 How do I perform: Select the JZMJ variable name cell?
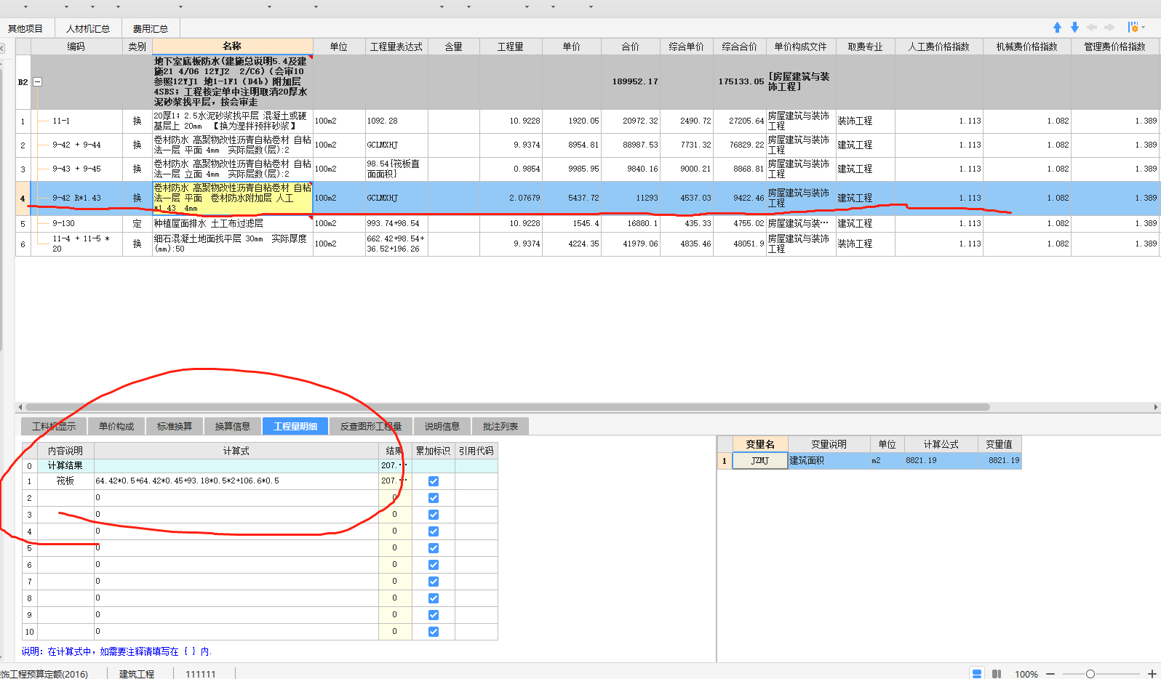(760, 461)
